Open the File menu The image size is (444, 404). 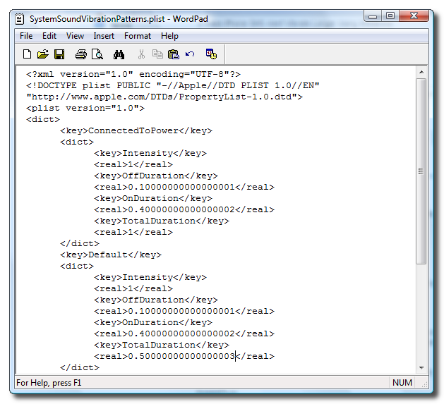tap(26, 36)
